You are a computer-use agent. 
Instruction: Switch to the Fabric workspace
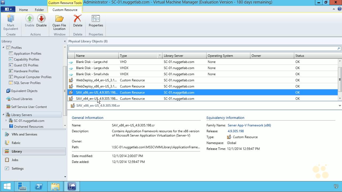pyautogui.click(x=16, y=143)
